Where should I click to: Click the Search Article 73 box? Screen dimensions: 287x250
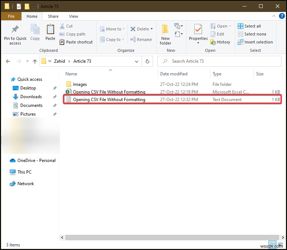pyautogui.click(x=219, y=61)
